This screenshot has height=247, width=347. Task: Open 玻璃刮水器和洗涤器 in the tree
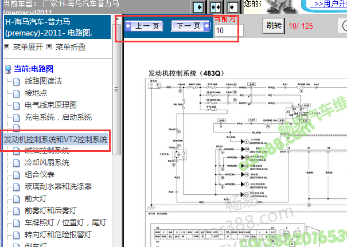click(58, 186)
